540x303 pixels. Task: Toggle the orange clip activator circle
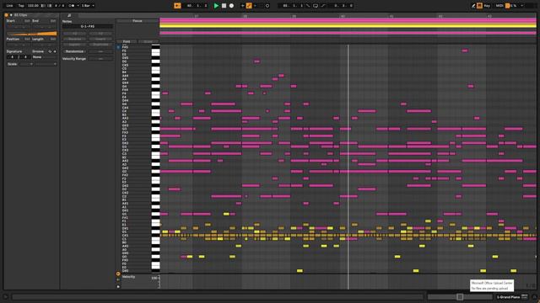pos(6,15)
